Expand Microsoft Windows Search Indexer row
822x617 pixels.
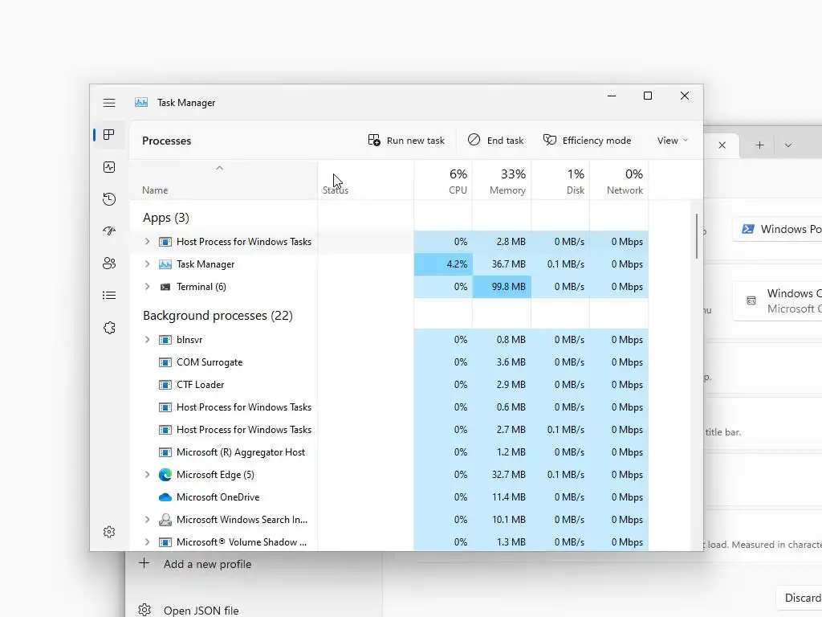point(148,520)
